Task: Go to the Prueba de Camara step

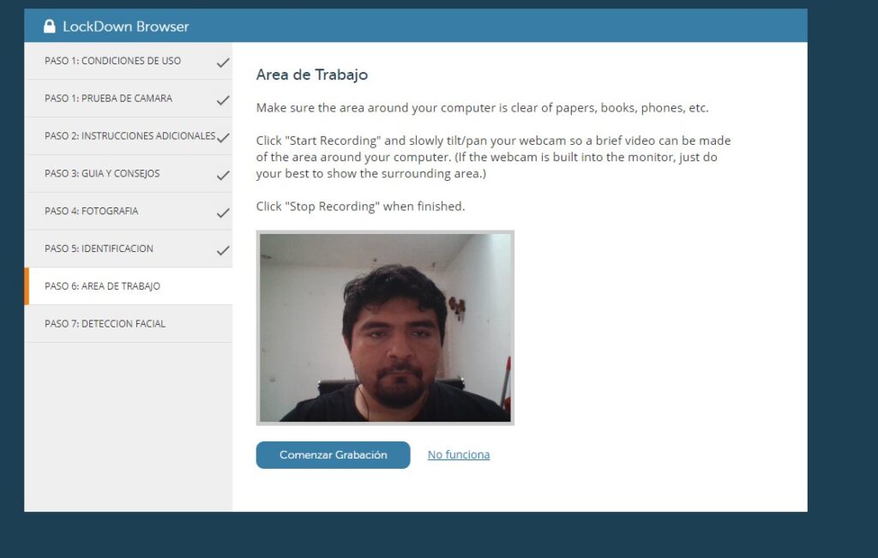Action: pyautogui.click(x=108, y=99)
